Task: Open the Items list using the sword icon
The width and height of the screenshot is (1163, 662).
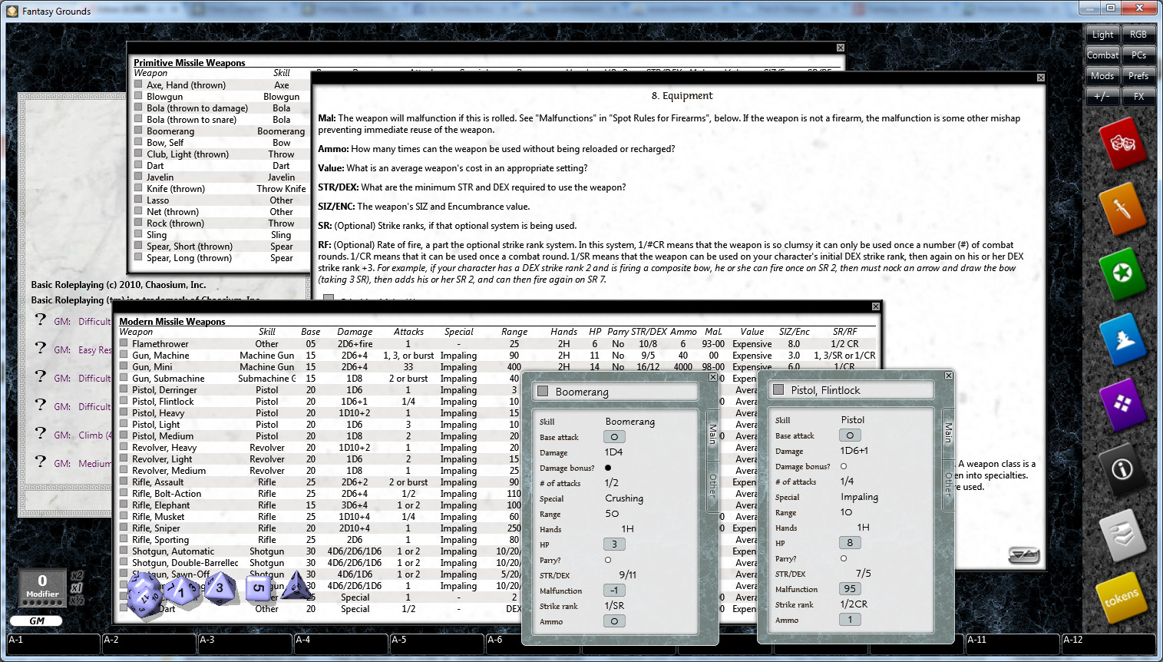Action: (x=1123, y=210)
